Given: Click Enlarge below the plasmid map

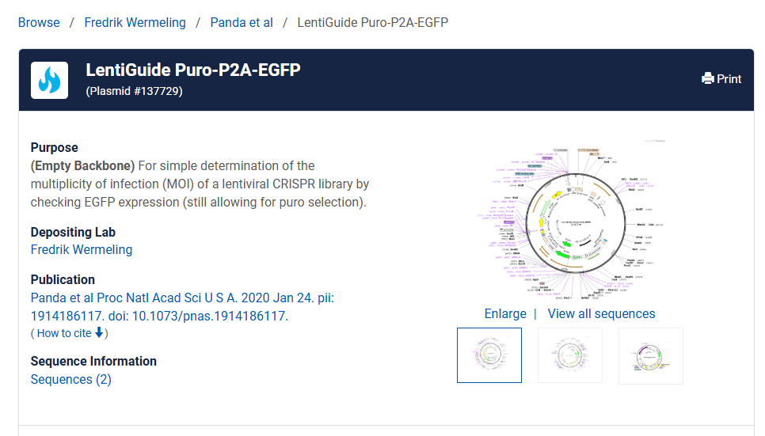Looking at the screenshot, I should [505, 314].
